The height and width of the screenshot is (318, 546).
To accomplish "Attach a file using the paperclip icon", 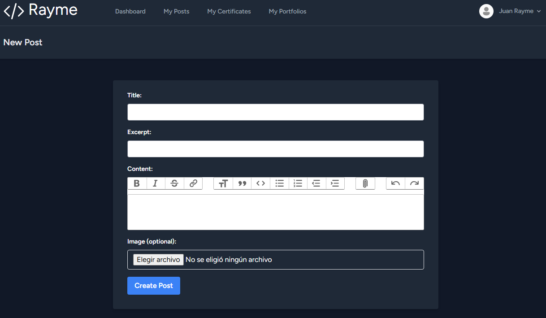I will (365, 183).
